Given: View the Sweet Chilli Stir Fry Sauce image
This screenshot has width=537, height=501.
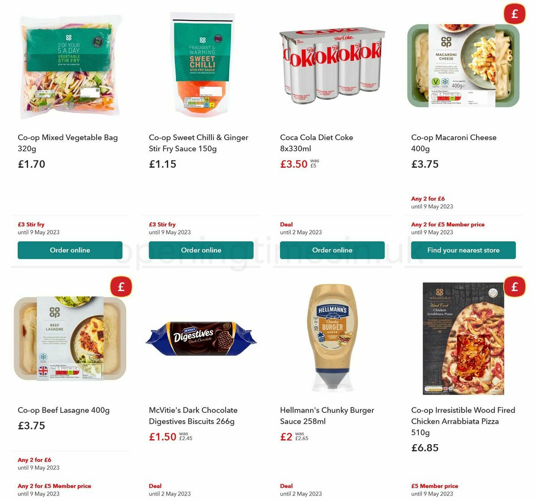Looking at the screenshot, I should [201, 65].
